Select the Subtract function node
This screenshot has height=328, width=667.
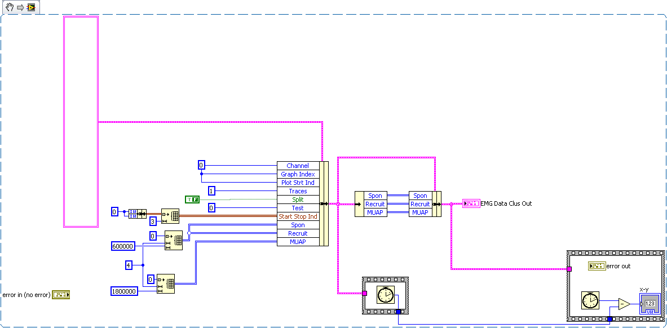[x=624, y=304]
